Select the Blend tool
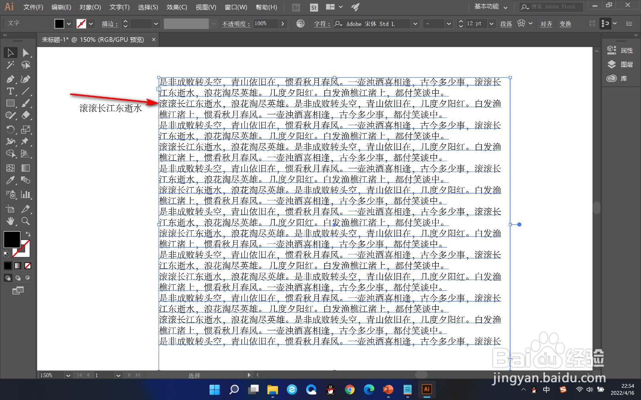The height and width of the screenshot is (400, 641). tap(26, 180)
